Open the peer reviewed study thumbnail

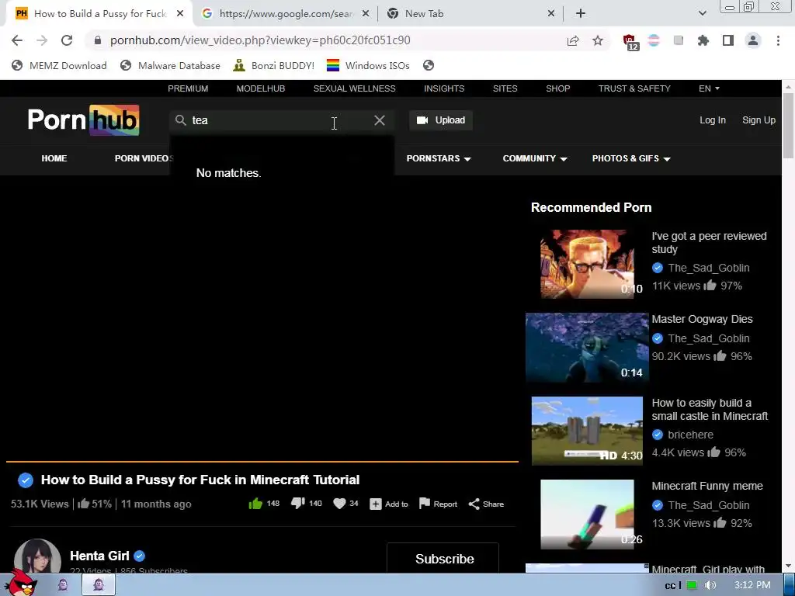(x=587, y=264)
